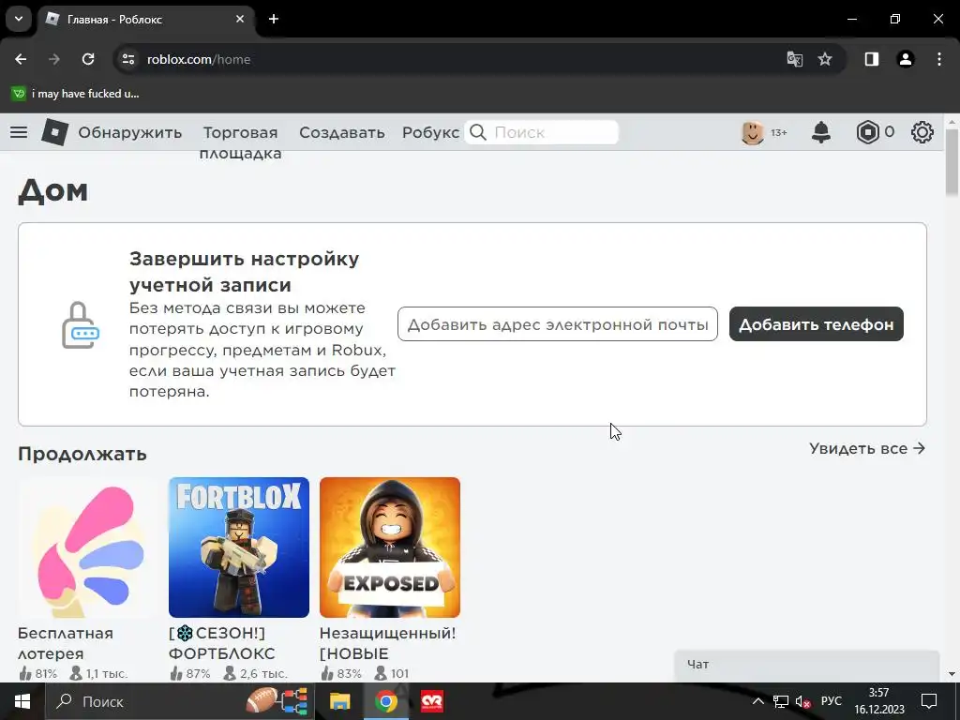
Task: Open the red recorder app in taskbar
Action: (432, 701)
